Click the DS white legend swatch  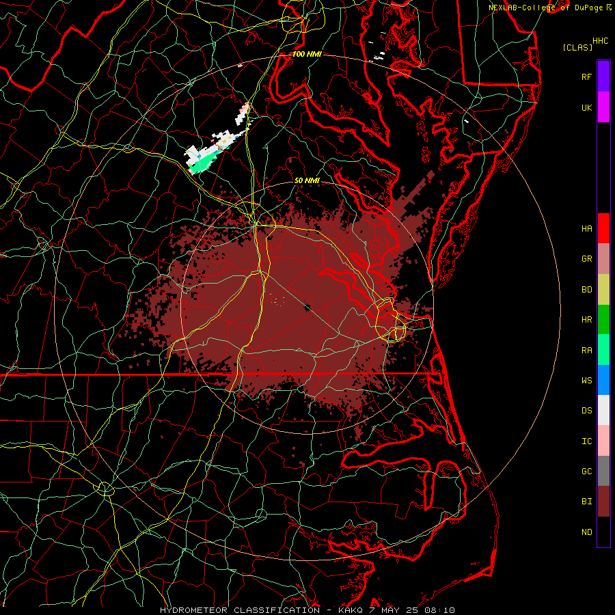pyautogui.click(x=603, y=410)
